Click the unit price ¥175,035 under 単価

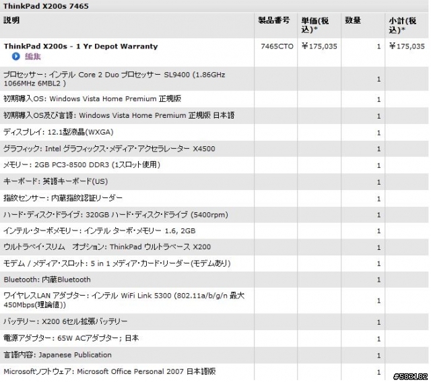[319, 46]
